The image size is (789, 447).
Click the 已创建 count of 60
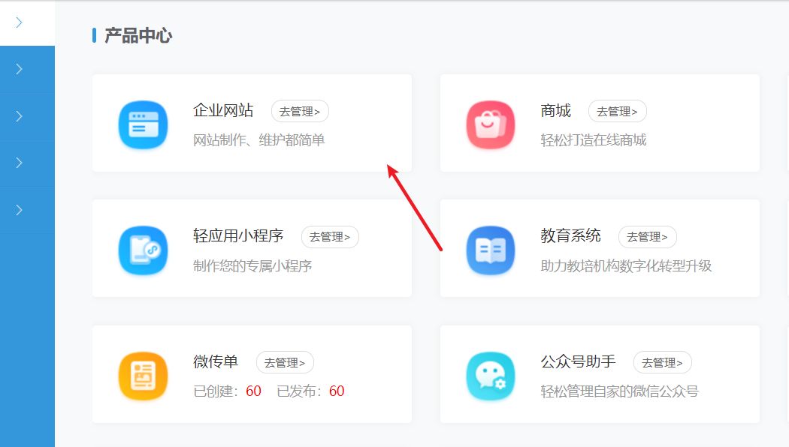254,391
